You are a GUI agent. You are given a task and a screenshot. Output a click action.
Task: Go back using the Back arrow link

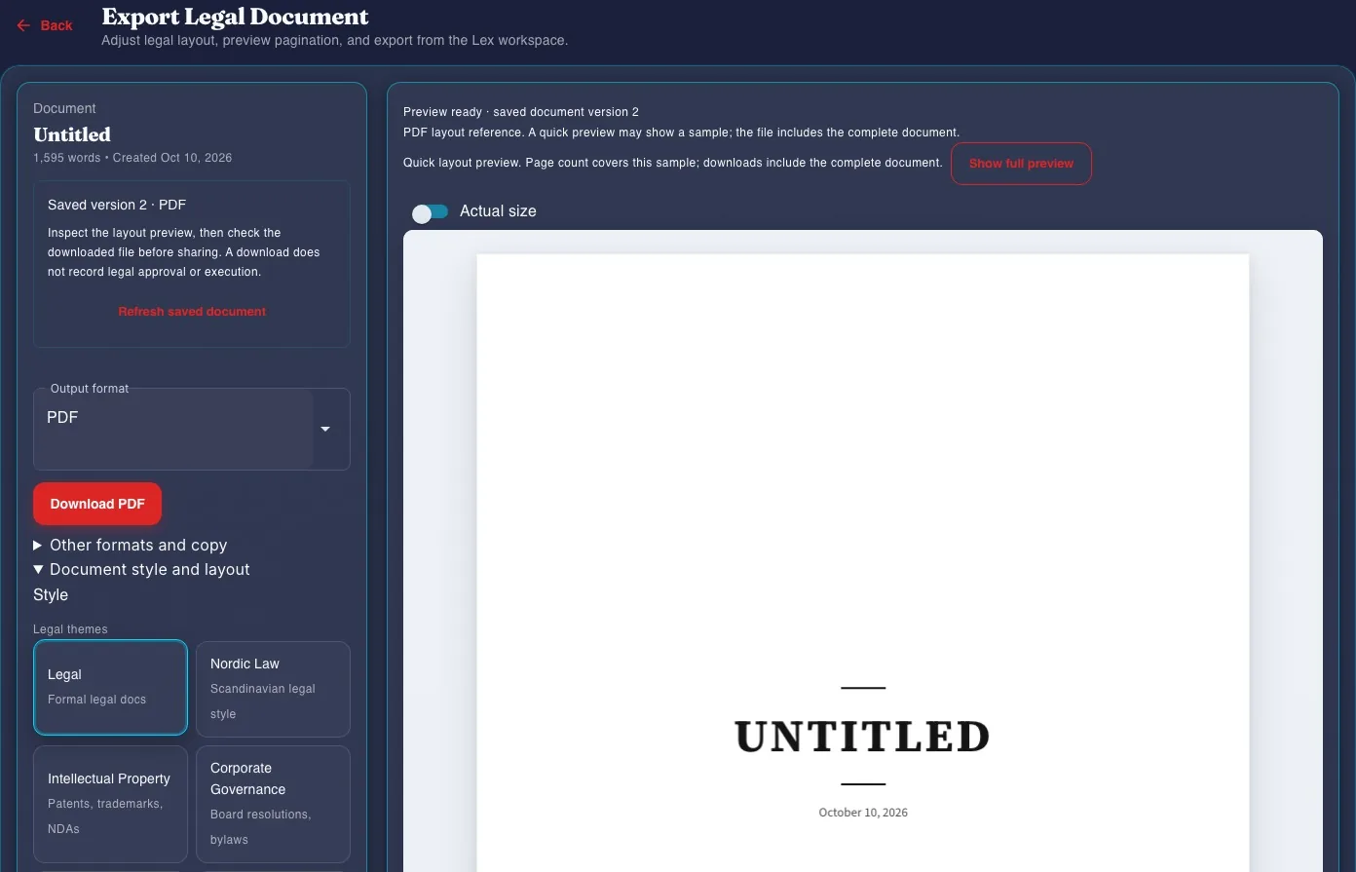click(x=45, y=25)
